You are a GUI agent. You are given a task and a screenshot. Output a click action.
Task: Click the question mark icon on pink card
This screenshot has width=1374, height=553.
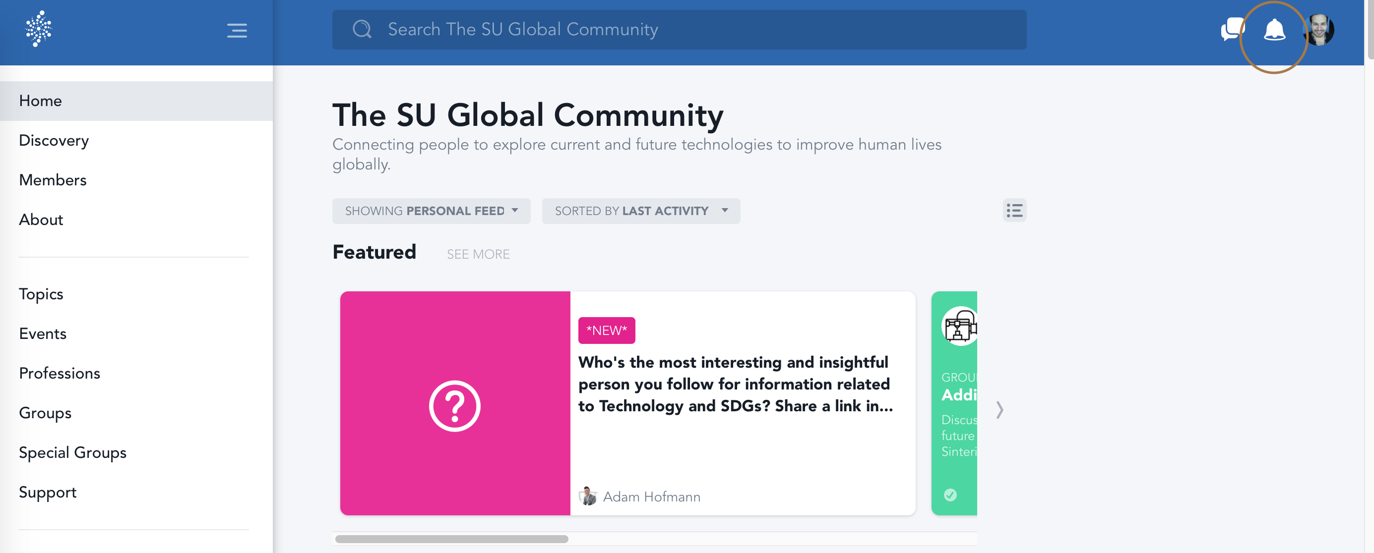[454, 406]
